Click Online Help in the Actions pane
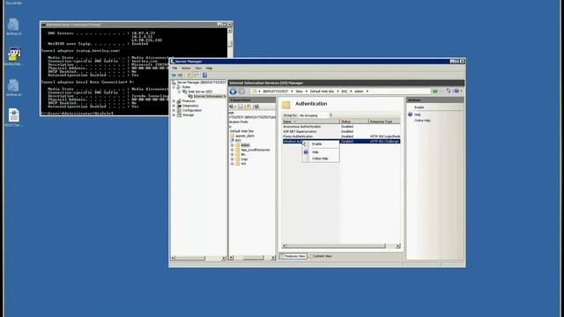The width and height of the screenshot is (564, 317). pyautogui.click(x=422, y=121)
